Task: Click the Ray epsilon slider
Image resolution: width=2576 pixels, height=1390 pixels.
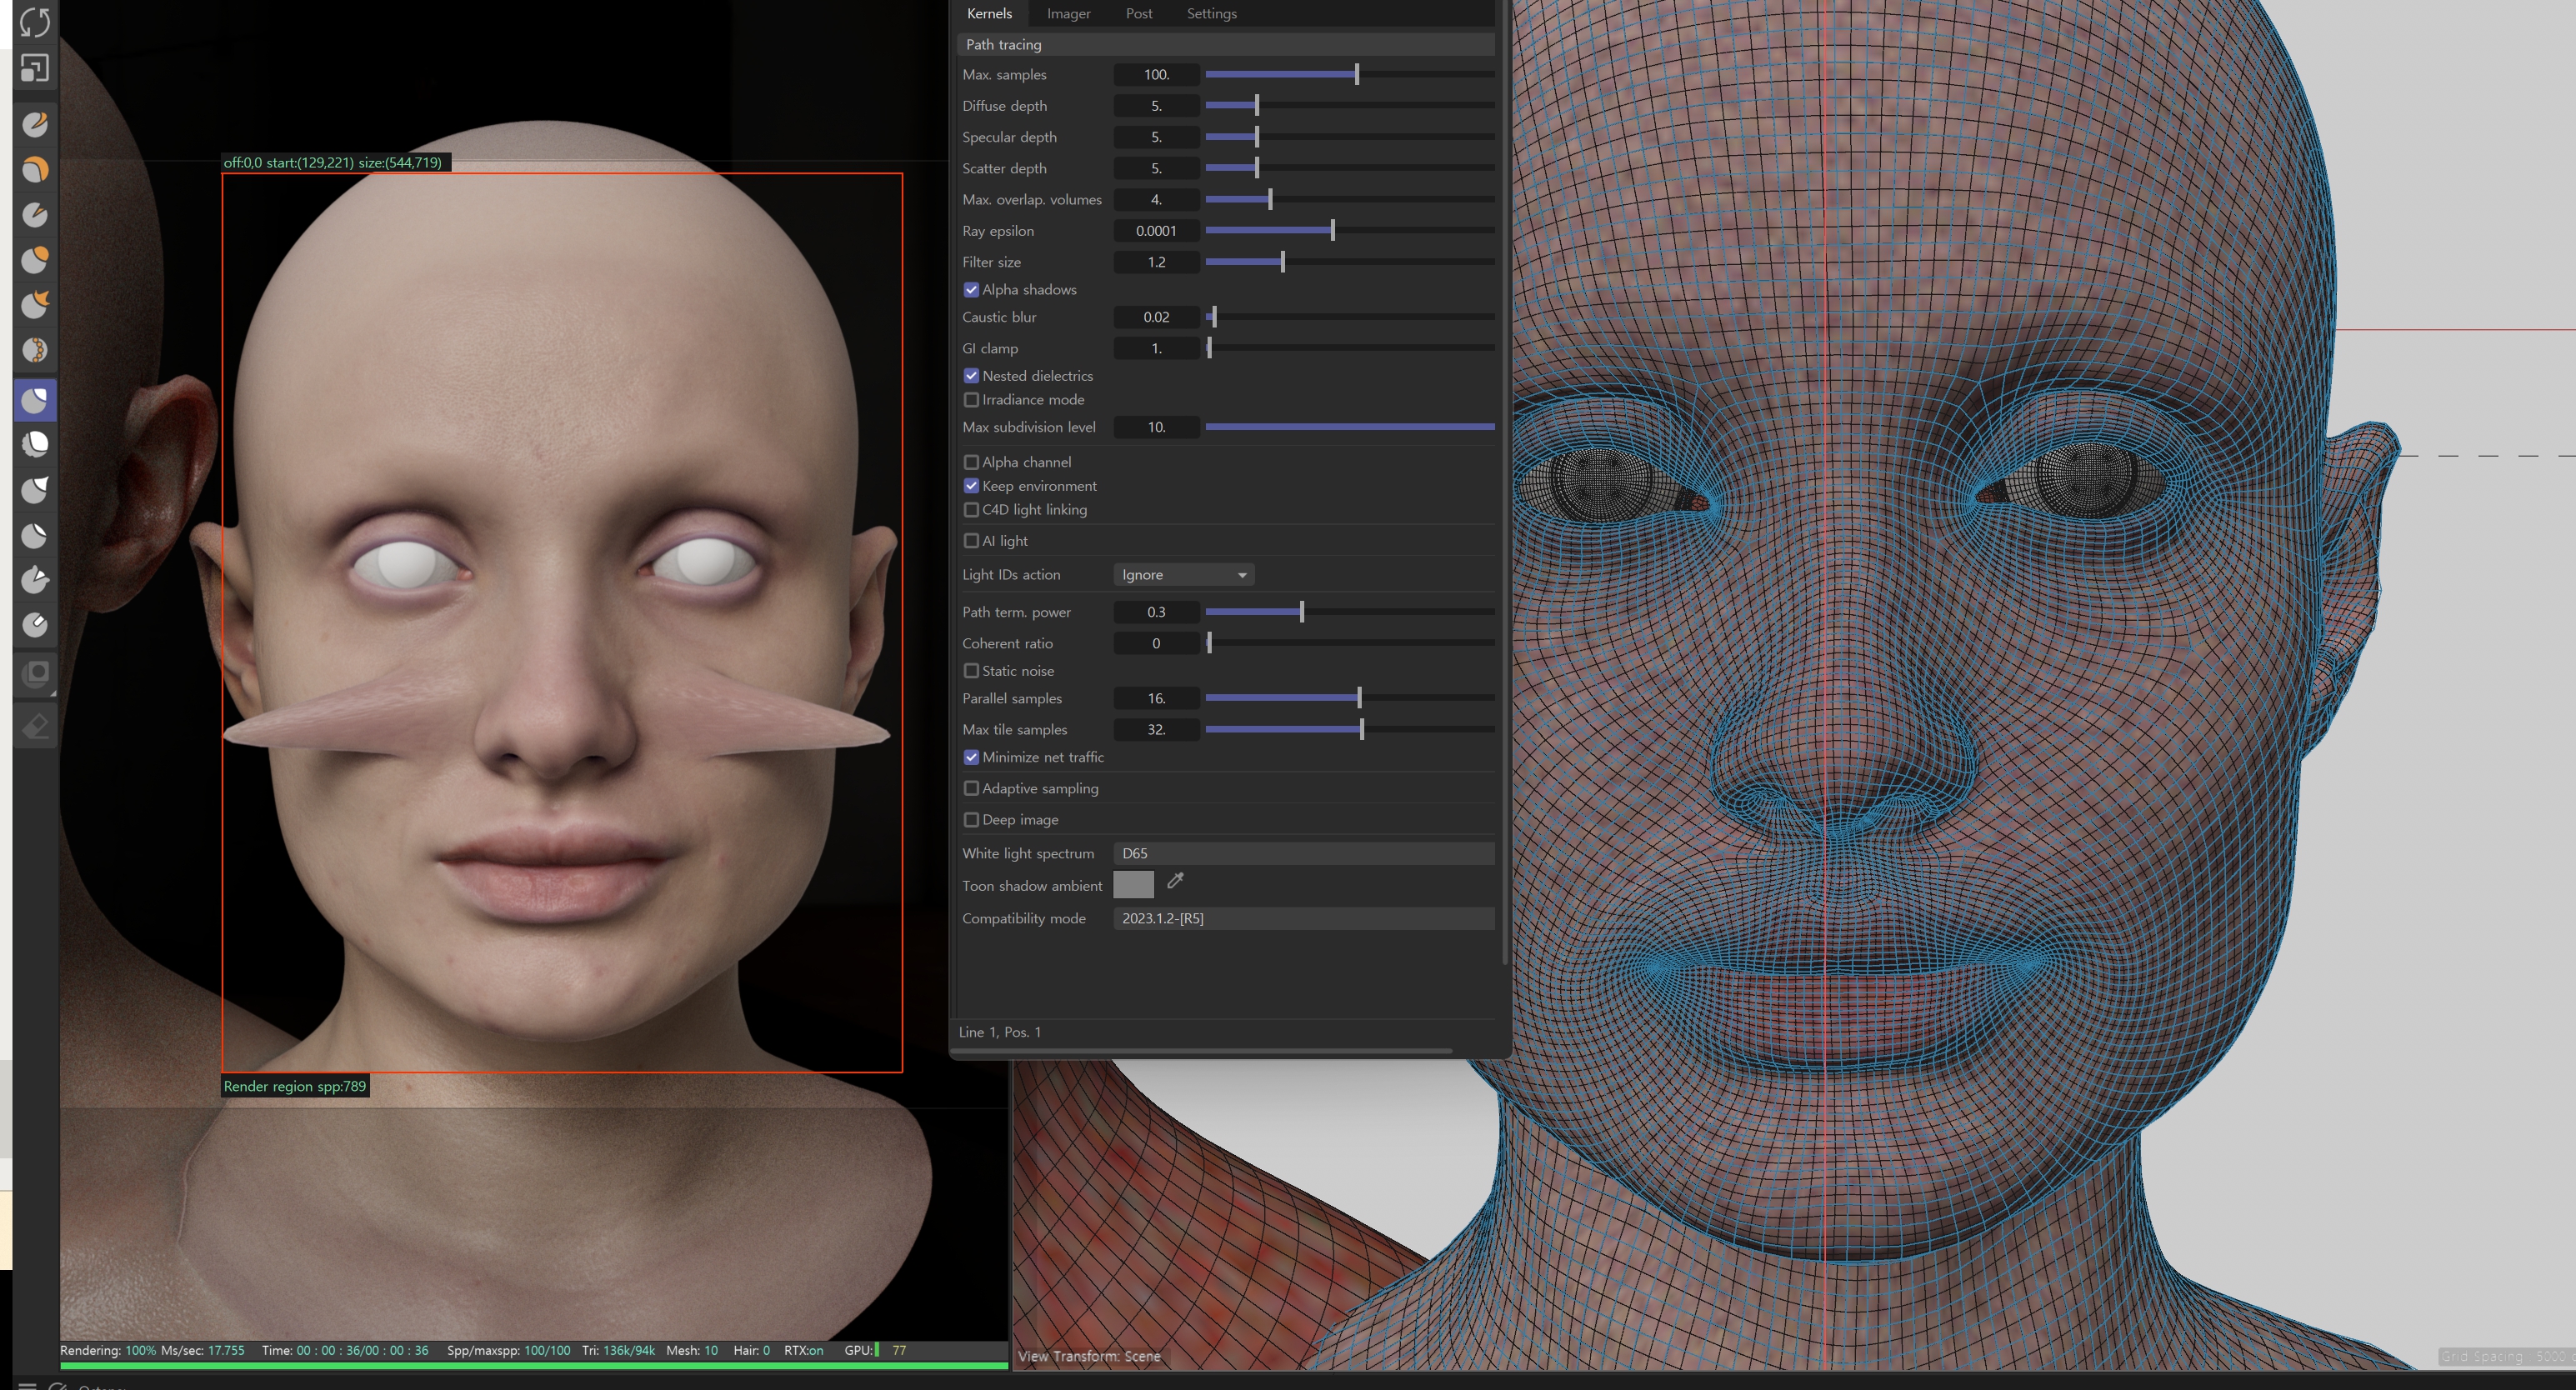Action: (x=1349, y=231)
